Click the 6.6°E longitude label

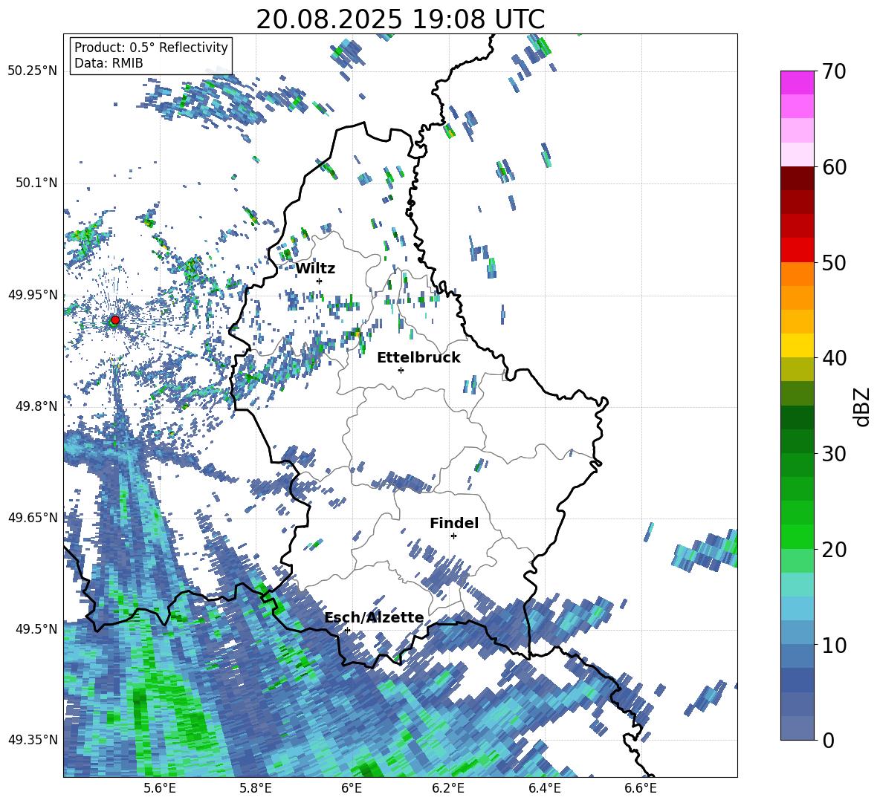pos(641,788)
